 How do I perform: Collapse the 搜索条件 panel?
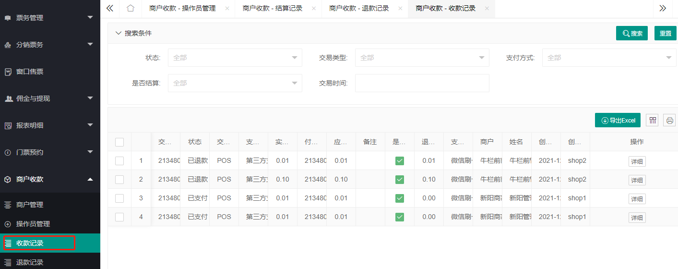click(x=119, y=33)
